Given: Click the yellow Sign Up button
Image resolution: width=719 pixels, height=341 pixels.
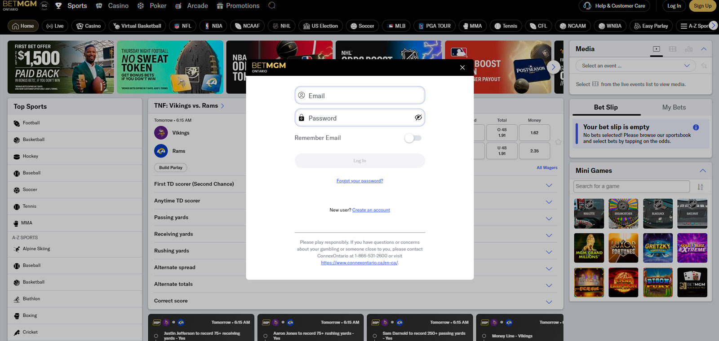Looking at the screenshot, I should coord(702,6).
